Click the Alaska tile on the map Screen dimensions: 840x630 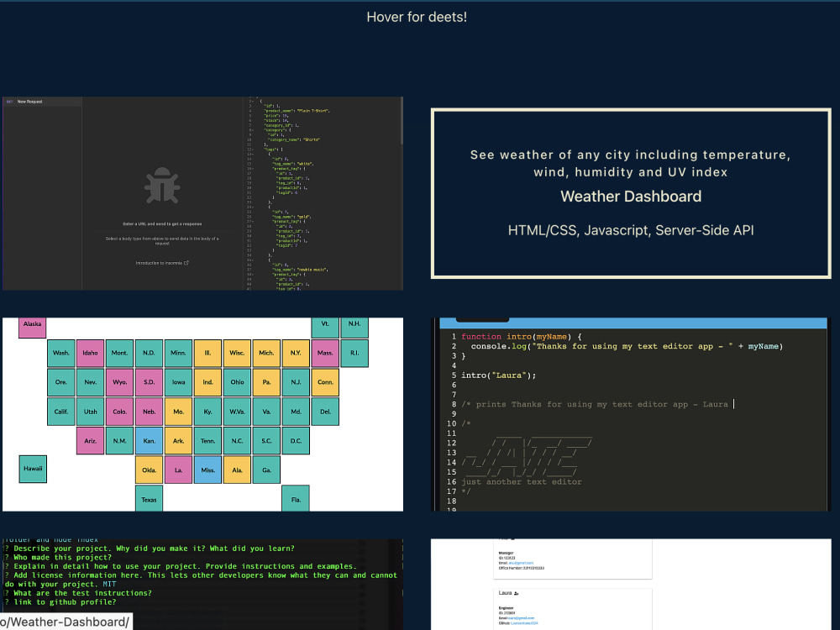32,328
